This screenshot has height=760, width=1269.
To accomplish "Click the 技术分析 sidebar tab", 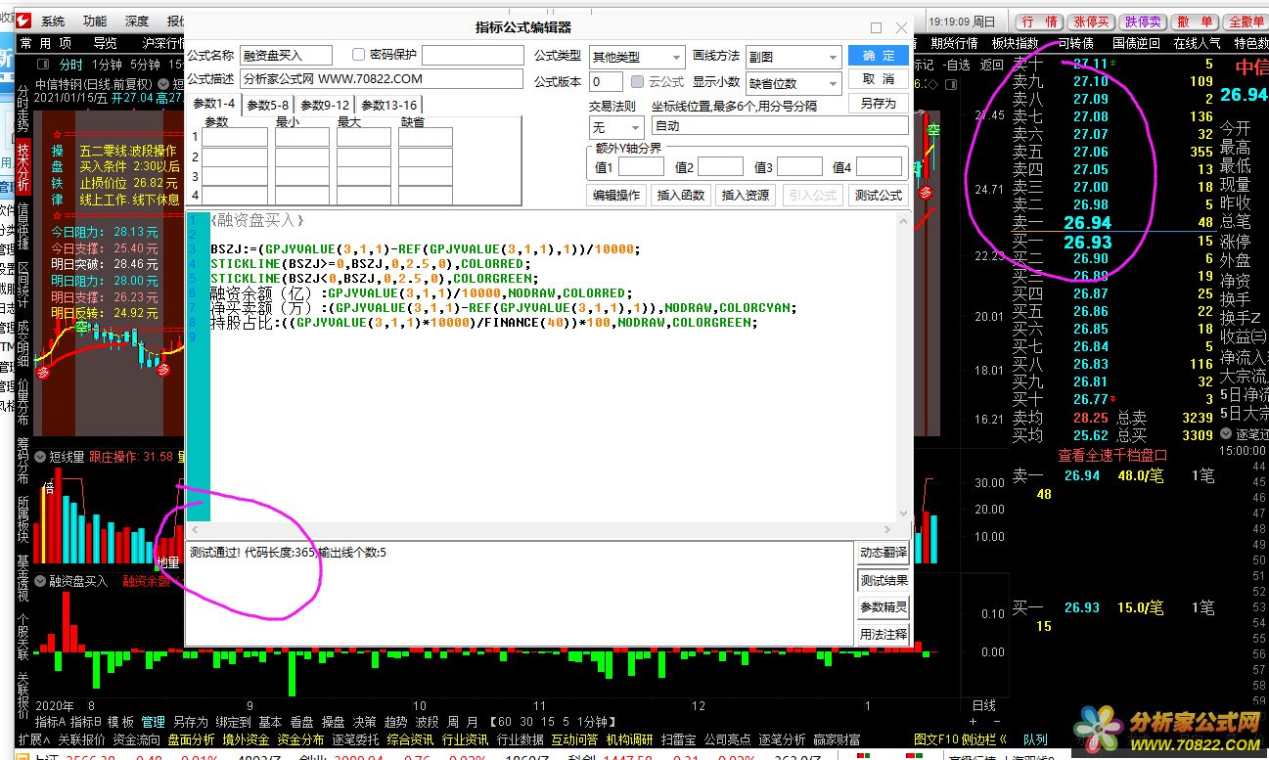I will pos(23,167).
